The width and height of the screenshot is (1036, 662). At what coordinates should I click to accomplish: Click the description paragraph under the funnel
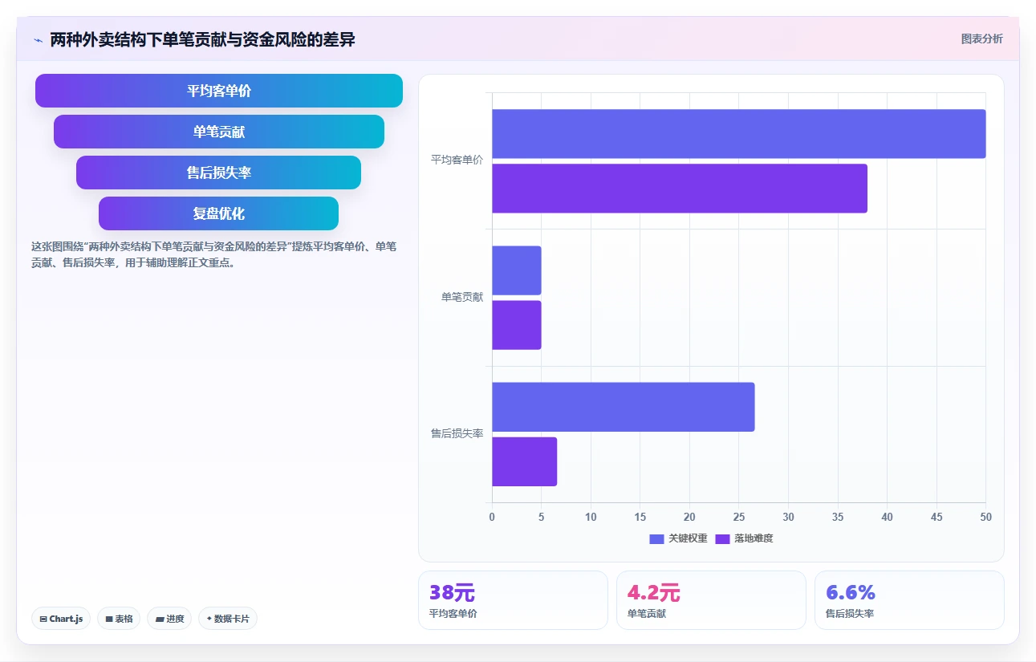pyautogui.click(x=213, y=254)
